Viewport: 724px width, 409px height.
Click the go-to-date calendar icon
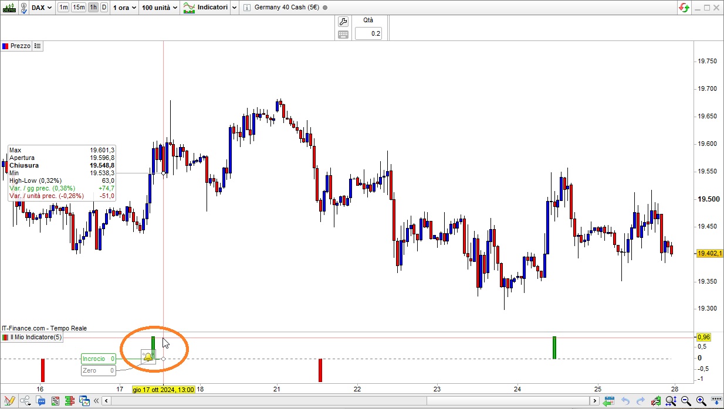610,401
